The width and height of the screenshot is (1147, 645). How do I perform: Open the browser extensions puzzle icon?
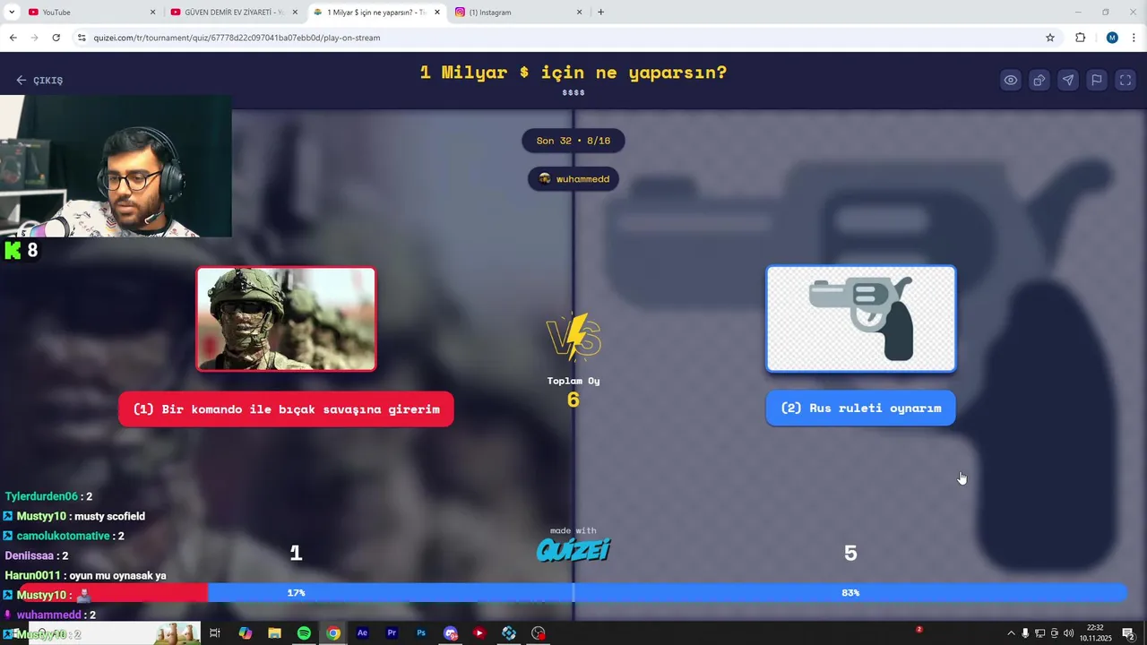(1080, 38)
